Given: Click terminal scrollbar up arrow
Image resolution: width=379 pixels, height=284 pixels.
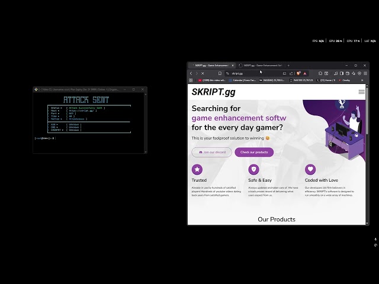Looking at the screenshot, I should point(146,94).
